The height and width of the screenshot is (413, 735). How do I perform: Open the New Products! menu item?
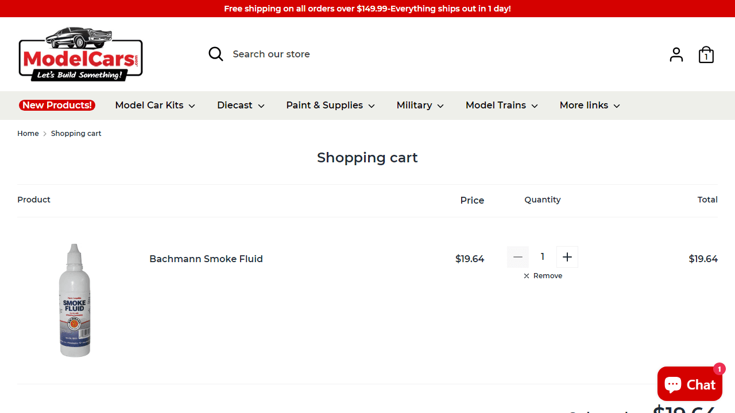pyautogui.click(x=57, y=105)
